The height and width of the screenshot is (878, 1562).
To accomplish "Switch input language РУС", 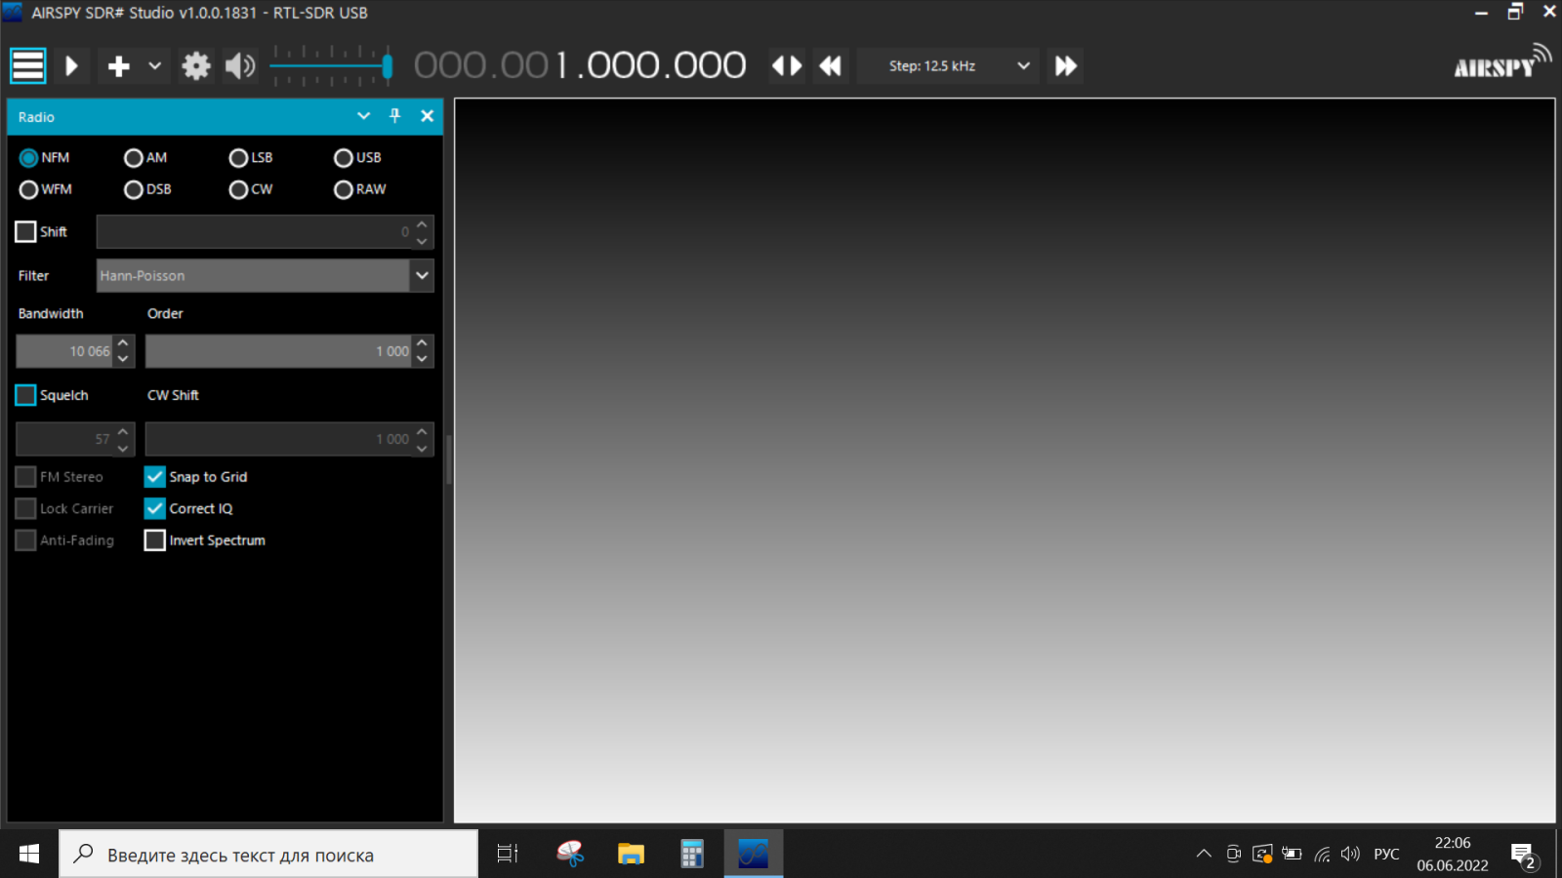I will (x=1386, y=854).
